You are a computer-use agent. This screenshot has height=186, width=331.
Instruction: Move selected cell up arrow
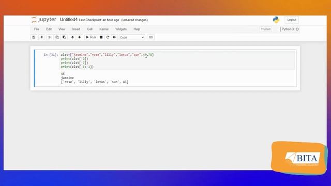[x=72, y=37]
